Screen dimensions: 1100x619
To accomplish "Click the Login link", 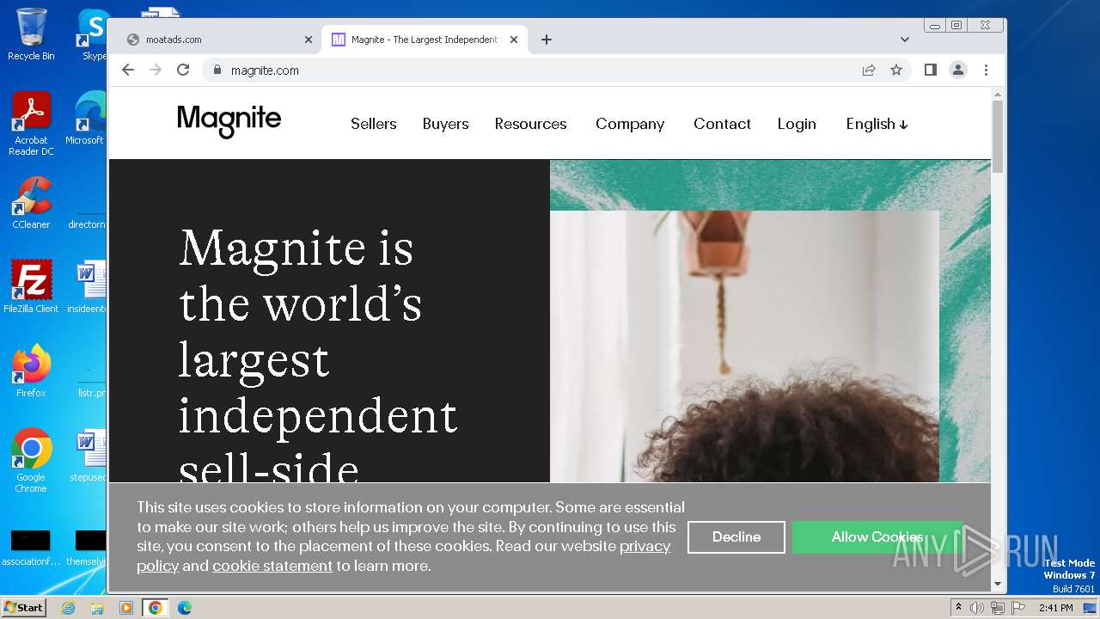I will coord(797,124).
